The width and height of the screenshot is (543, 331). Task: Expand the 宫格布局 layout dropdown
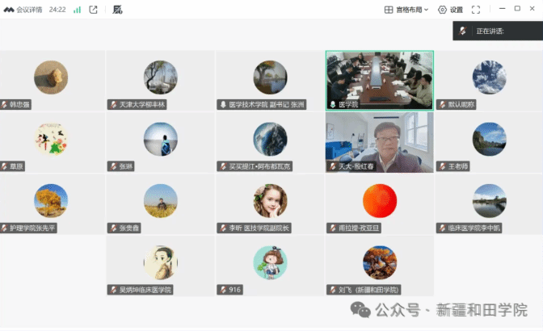(406, 10)
